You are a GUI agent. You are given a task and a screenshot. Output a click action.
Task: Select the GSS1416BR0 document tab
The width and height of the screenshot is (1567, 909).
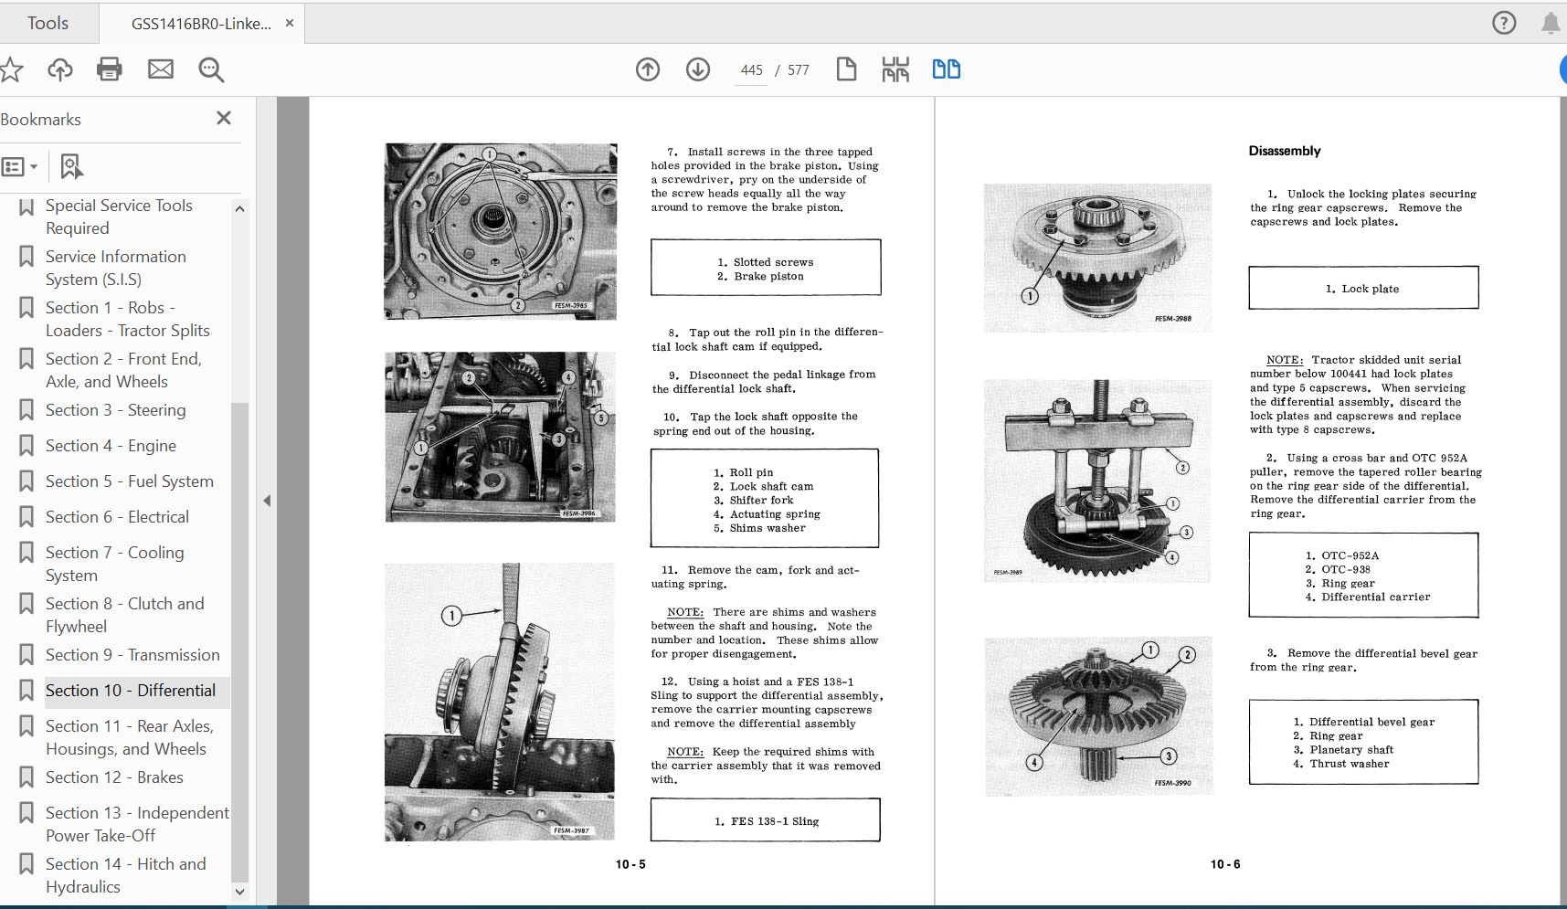201,24
